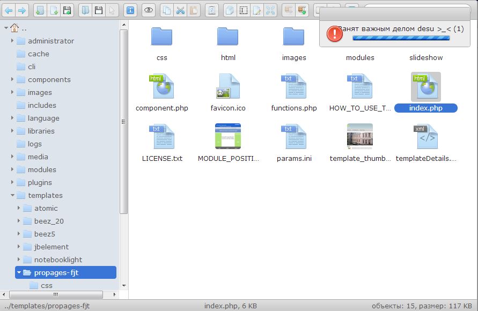The image size is (478, 311).
Task: Expand the libraries folder node
Action: [x=12, y=131]
